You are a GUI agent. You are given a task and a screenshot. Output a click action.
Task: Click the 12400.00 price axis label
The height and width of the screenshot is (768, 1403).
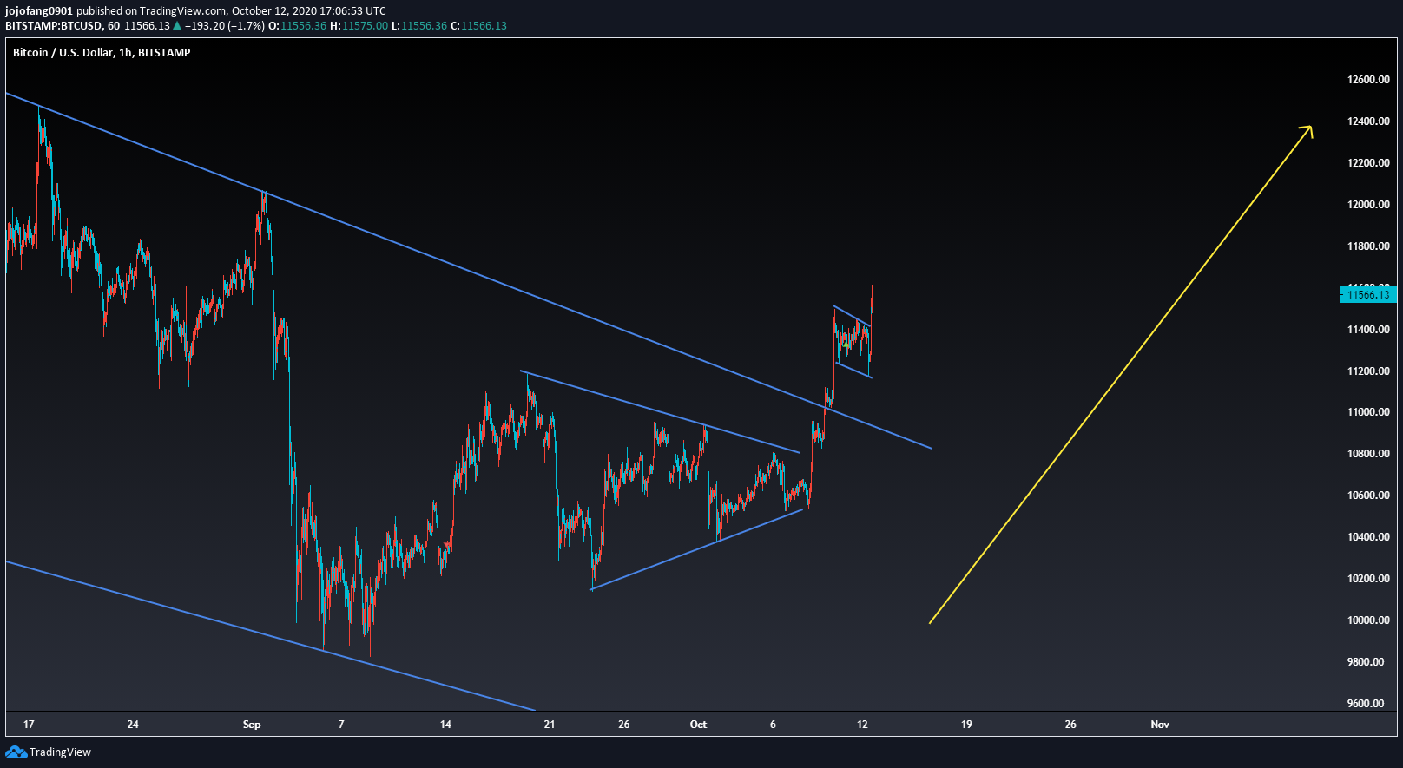tap(1368, 121)
